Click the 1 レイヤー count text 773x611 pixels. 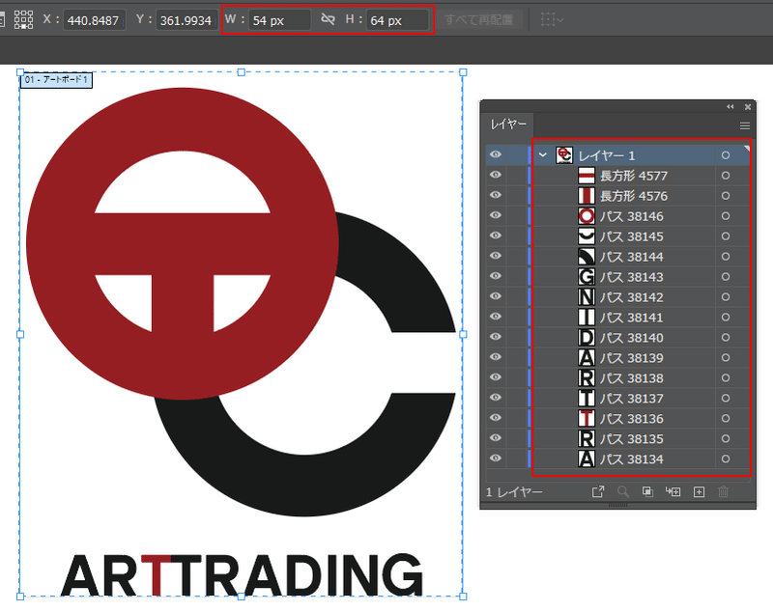[514, 492]
